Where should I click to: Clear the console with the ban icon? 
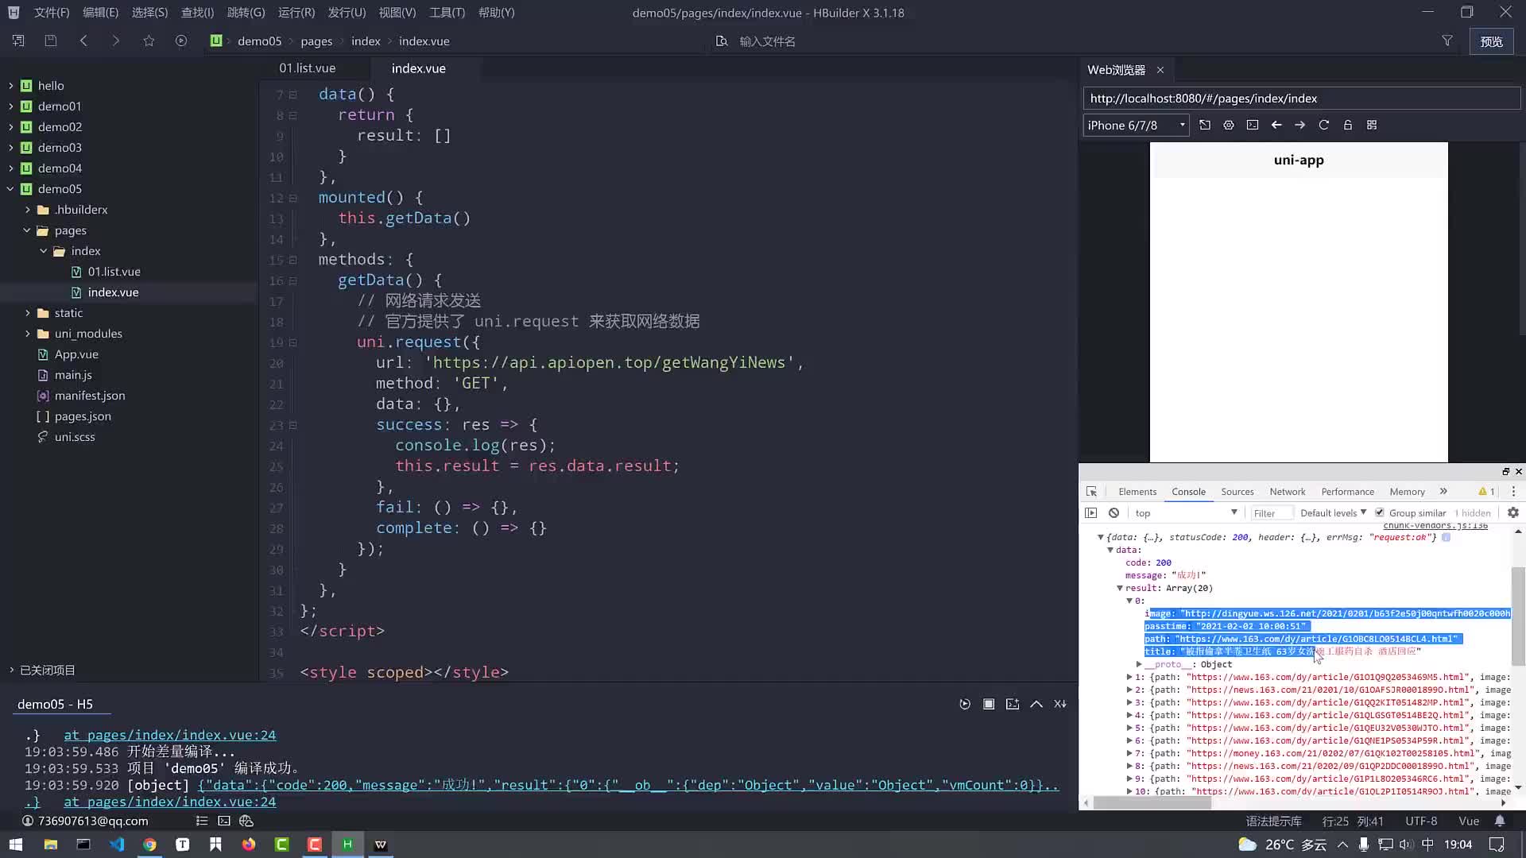click(1114, 513)
